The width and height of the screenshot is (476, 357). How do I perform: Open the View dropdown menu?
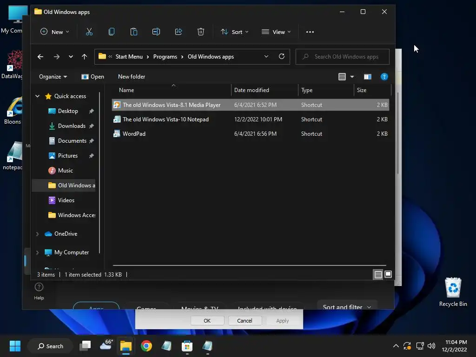coord(276,32)
